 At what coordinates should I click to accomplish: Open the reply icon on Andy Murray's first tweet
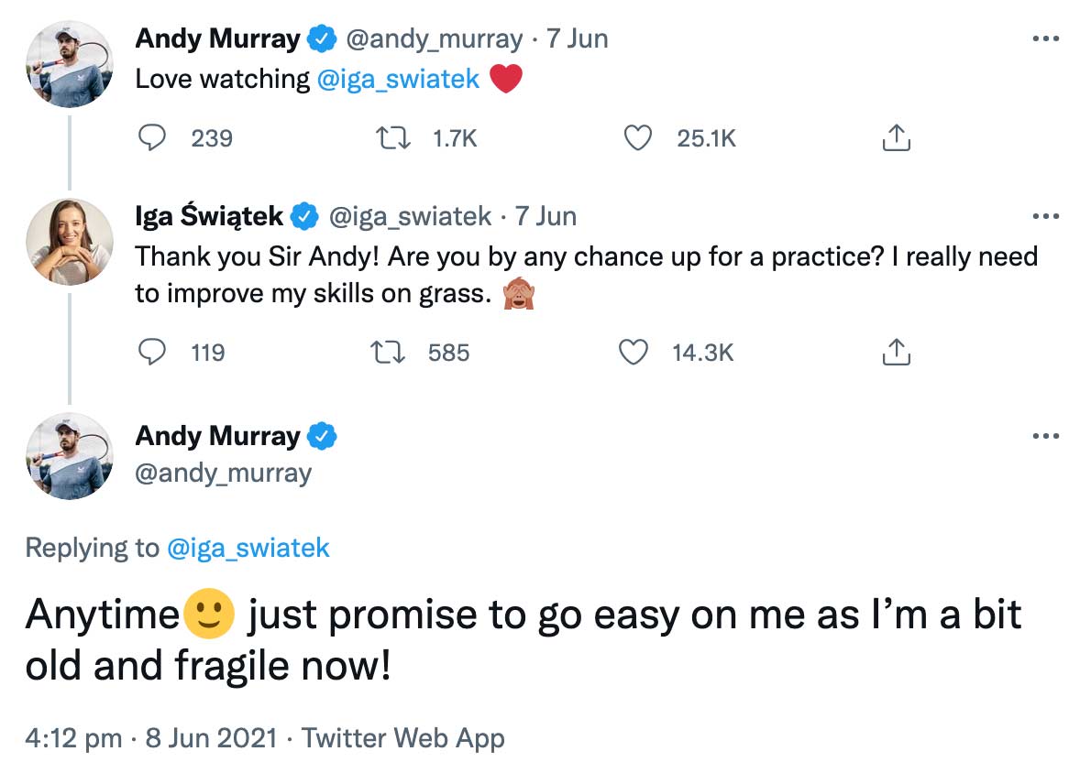[x=153, y=137]
